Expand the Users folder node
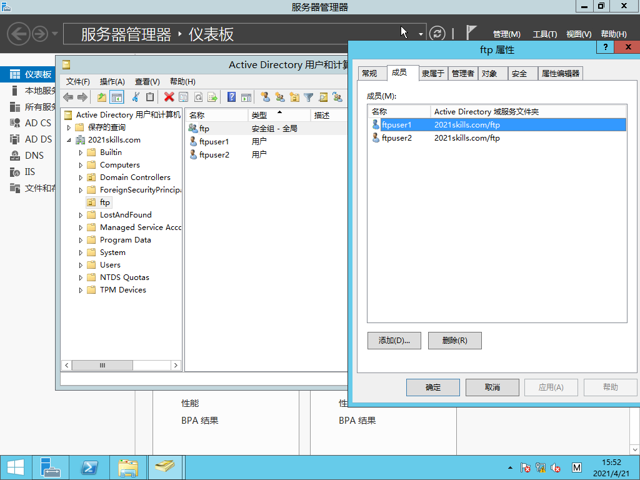Screen dimensions: 640x480 click(x=81, y=265)
